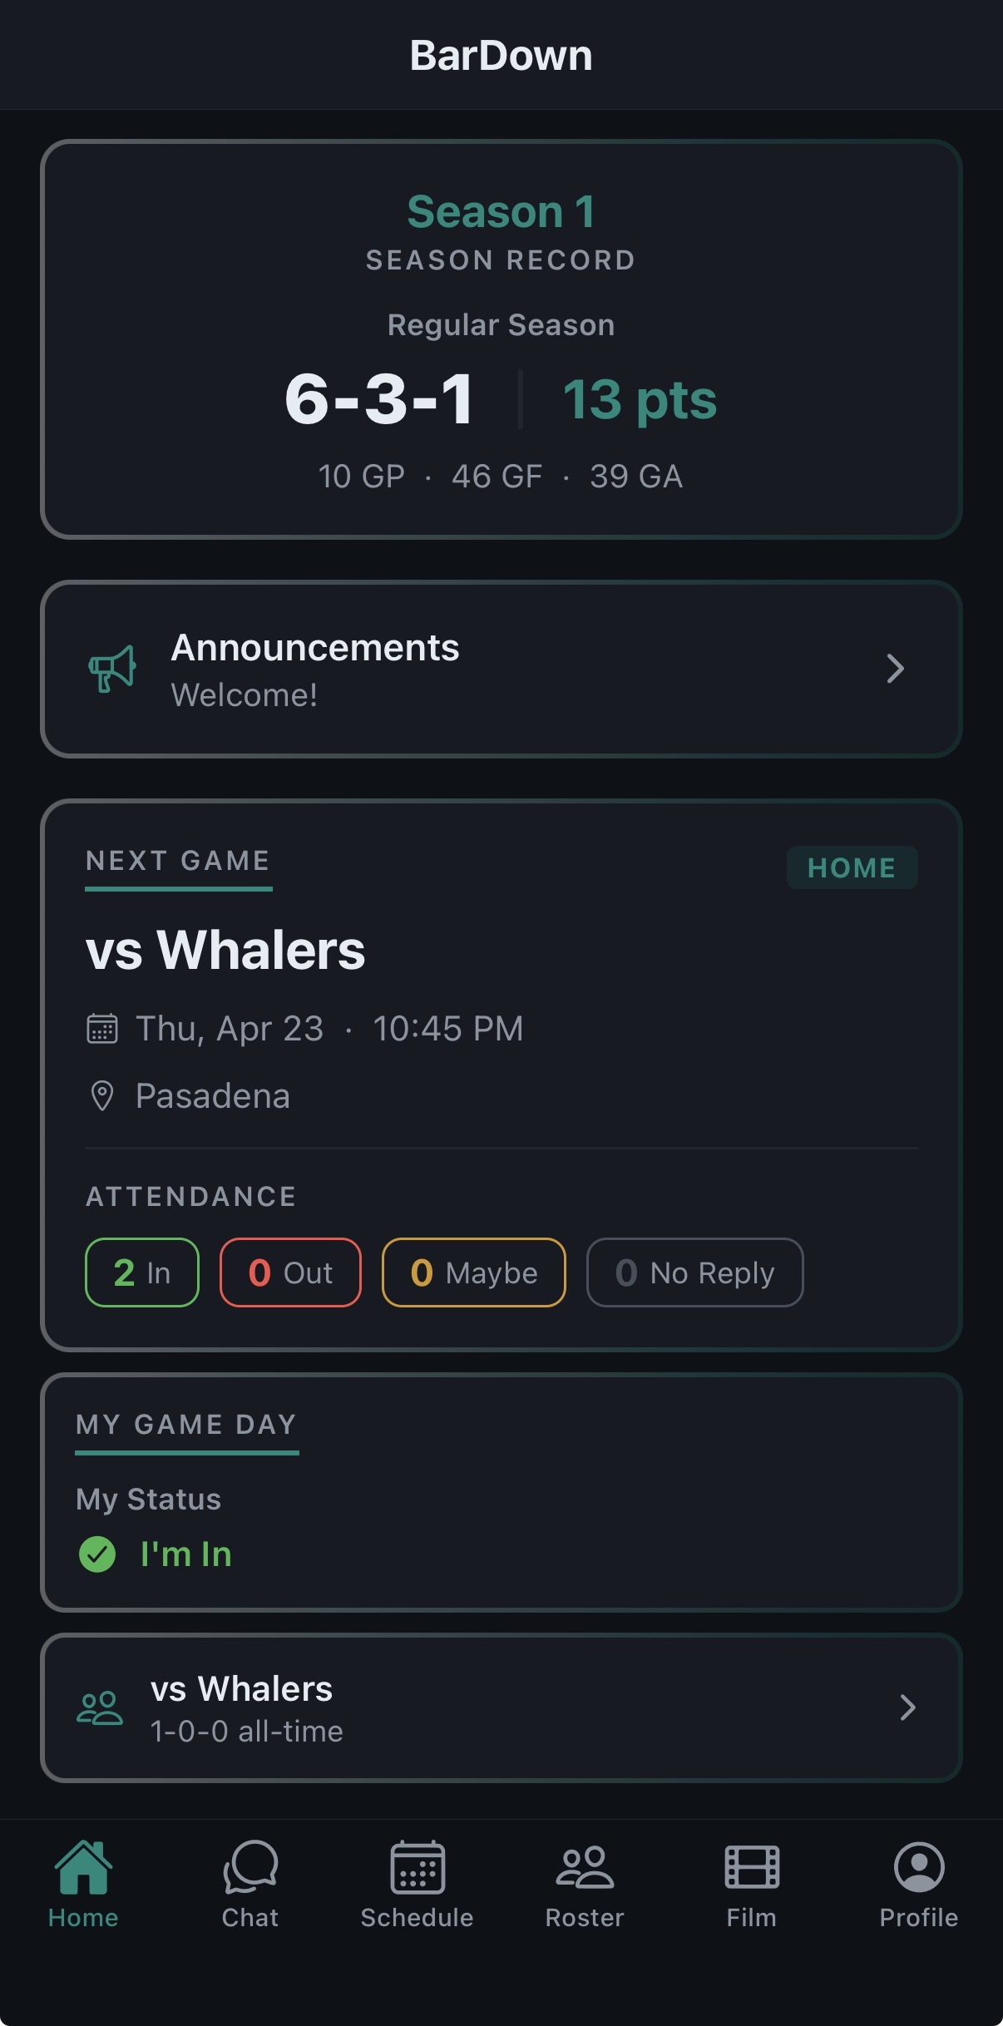Screen dimensions: 1003x2026
Task: Open the Roster people icon
Action: pos(585,1868)
